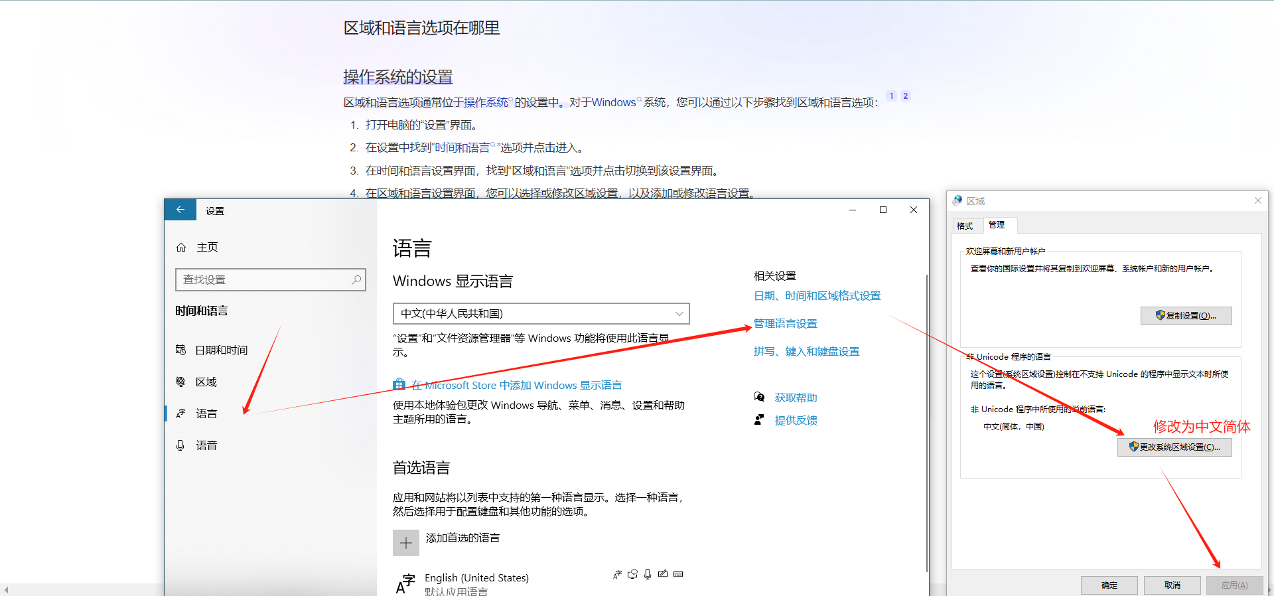Select the 语音 sidebar entry
1274x596 pixels.
tap(271, 445)
